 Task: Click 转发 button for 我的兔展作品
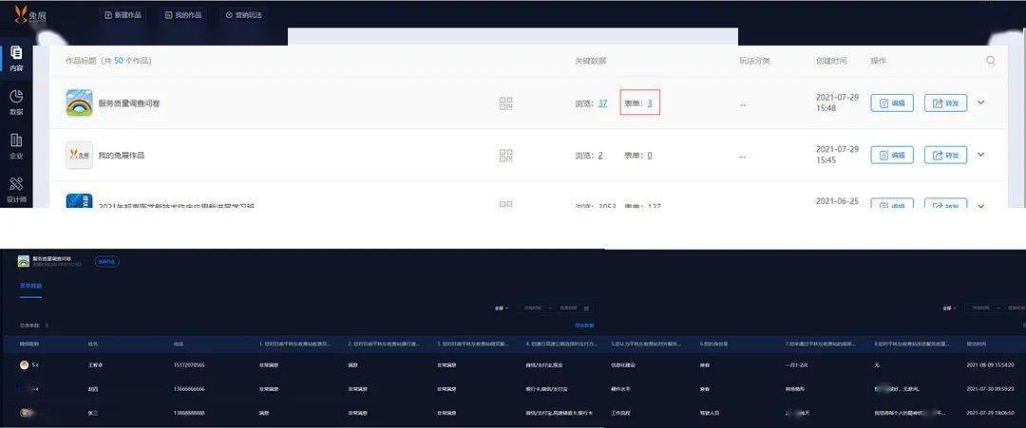click(x=944, y=155)
